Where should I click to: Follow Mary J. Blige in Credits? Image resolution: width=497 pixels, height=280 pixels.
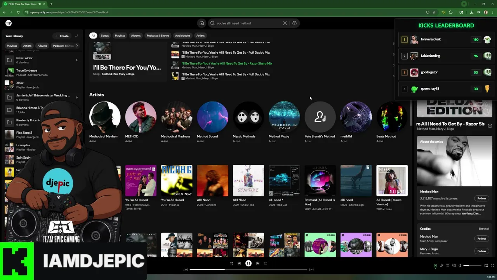(481, 251)
